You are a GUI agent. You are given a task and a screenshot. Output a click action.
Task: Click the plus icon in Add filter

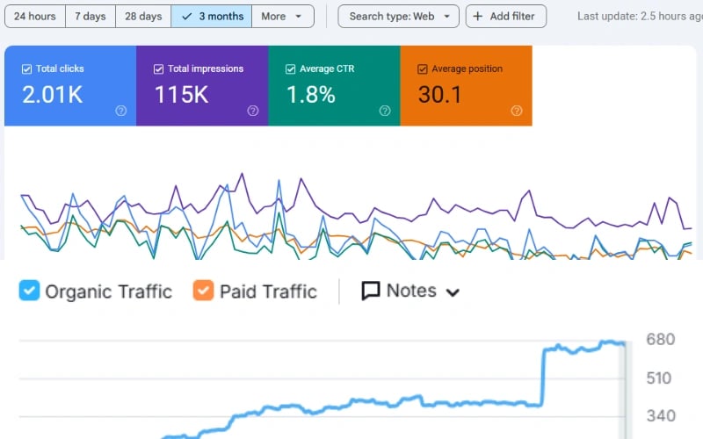point(478,16)
